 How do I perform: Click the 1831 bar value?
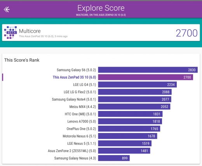tap(157, 114)
